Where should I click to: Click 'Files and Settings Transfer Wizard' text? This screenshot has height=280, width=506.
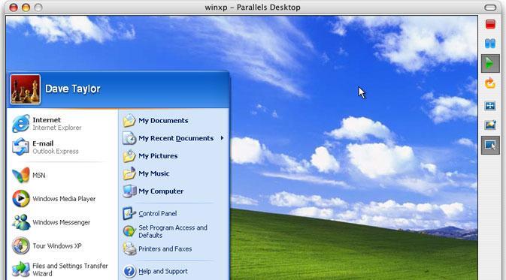coord(70,269)
